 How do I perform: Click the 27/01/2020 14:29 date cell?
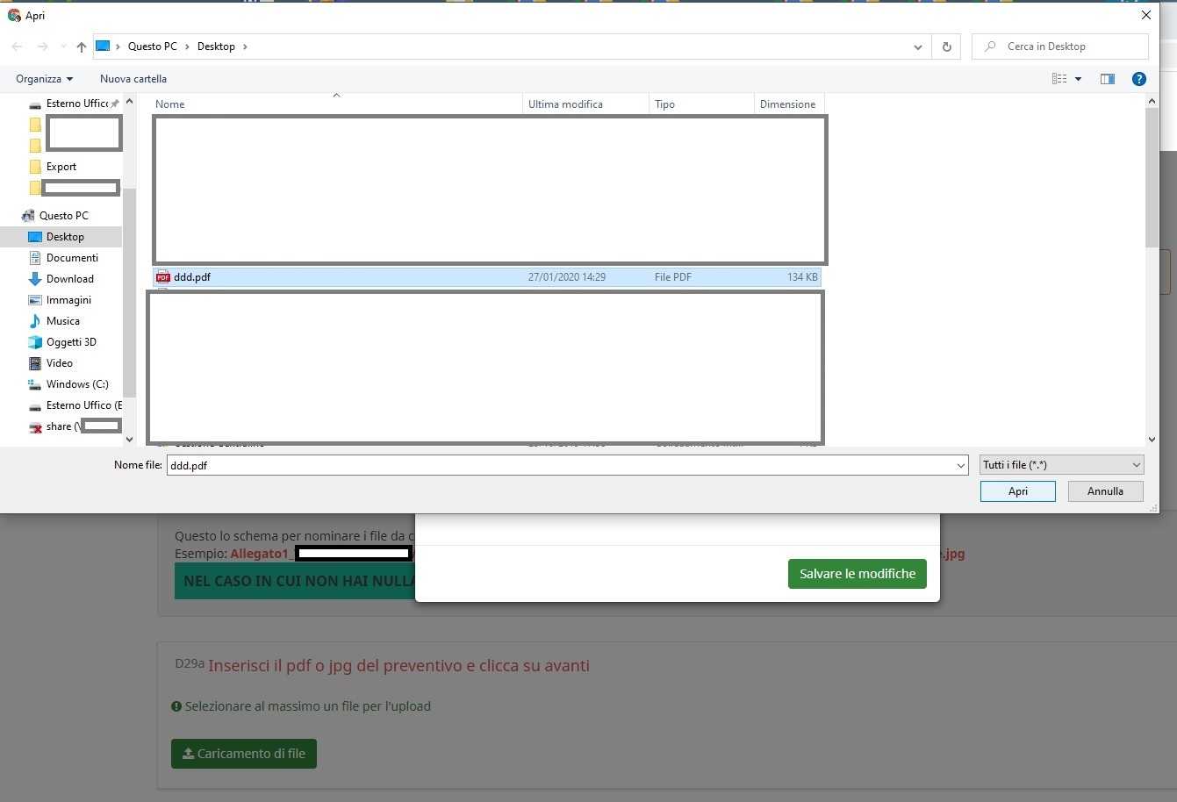click(567, 277)
